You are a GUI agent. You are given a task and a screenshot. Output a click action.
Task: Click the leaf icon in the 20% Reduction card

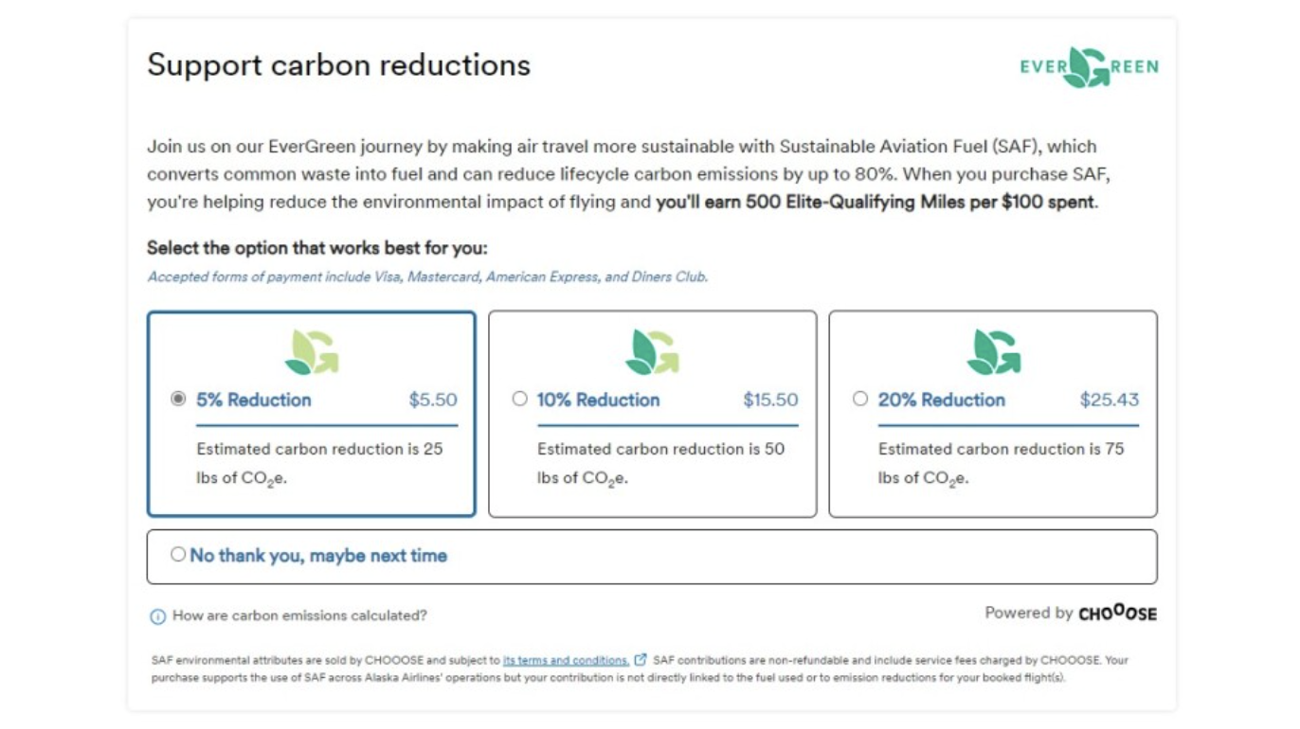(x=992, y=349)
